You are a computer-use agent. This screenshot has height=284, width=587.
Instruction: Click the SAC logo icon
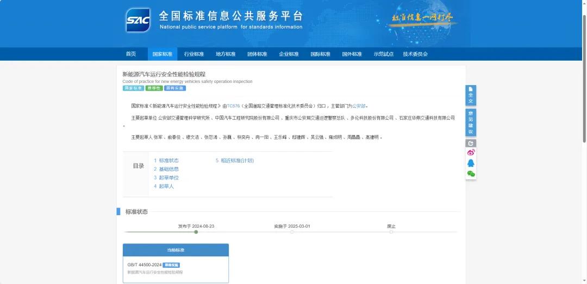138,20
